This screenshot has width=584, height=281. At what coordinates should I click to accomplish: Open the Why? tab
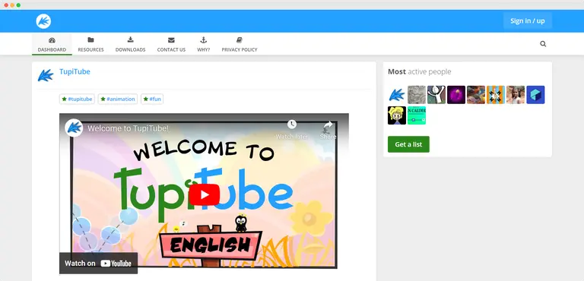pos(203,45)
